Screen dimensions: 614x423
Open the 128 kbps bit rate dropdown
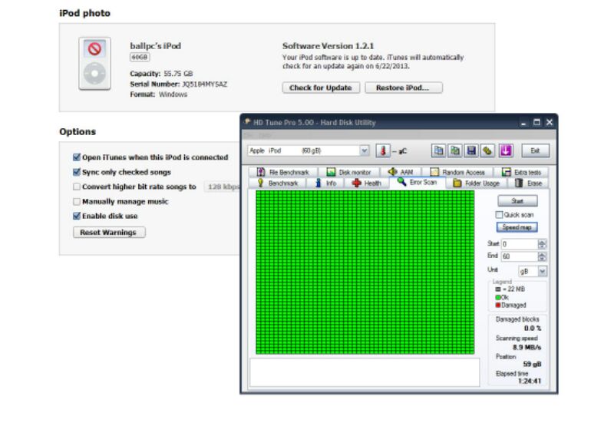point(222,187)
